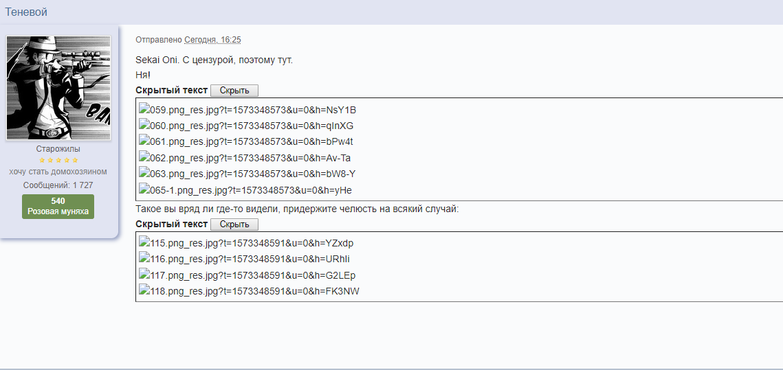Click the Старожилы group label
Screen dimensions: 783x370
[58, 149]
